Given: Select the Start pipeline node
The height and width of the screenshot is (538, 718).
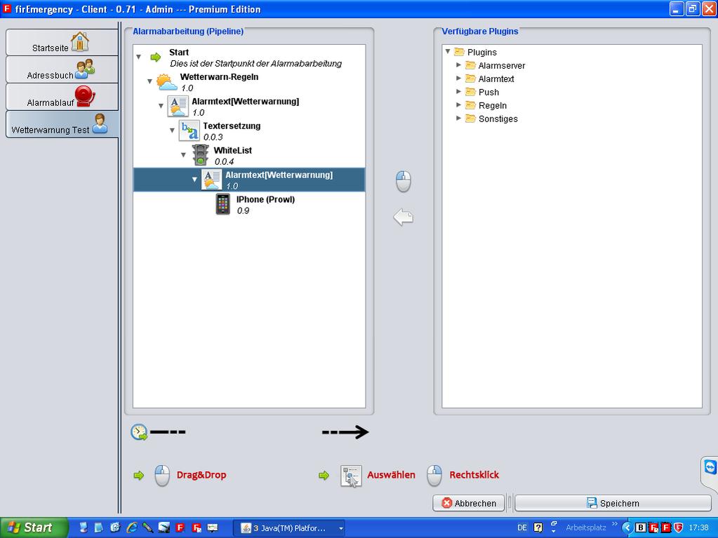Looking at the screenshot, I should [179, 53].
